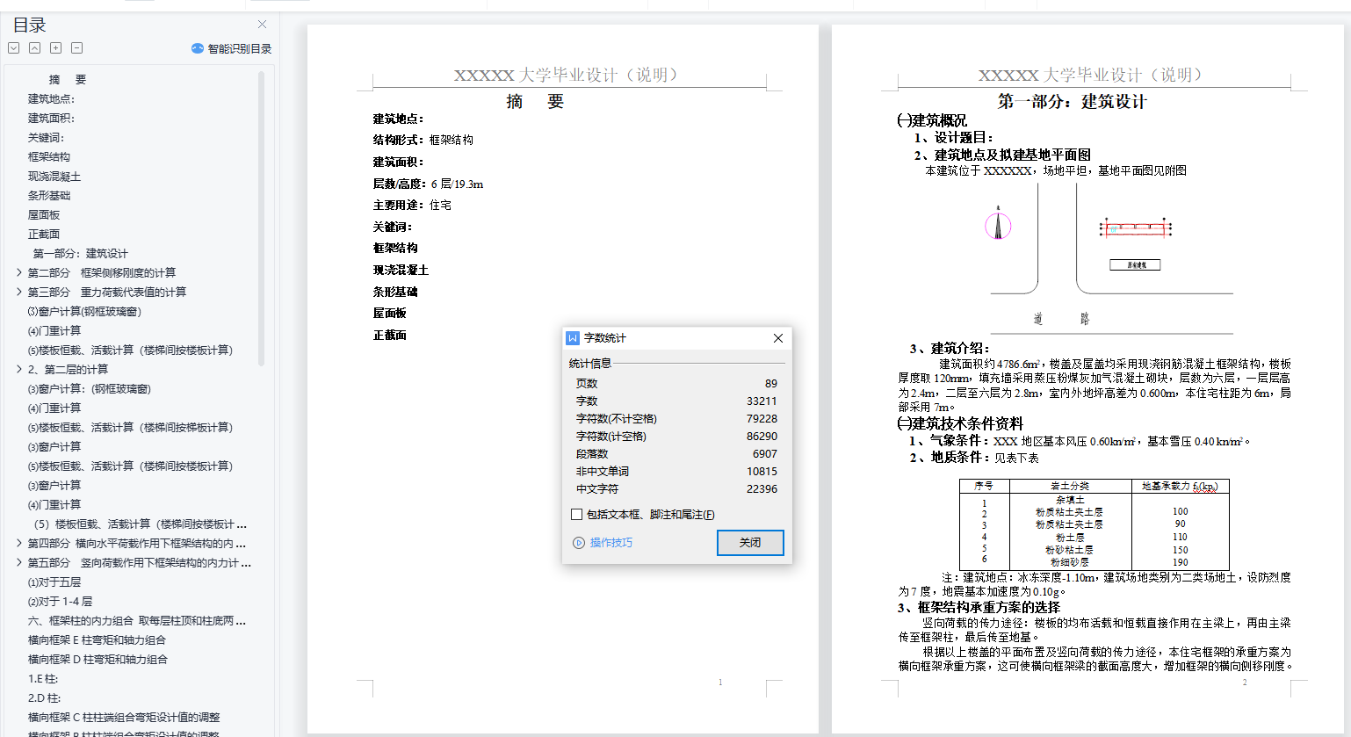Click the 页数 value 89 in the dialog
The image size is (1351, 737).
771,383
